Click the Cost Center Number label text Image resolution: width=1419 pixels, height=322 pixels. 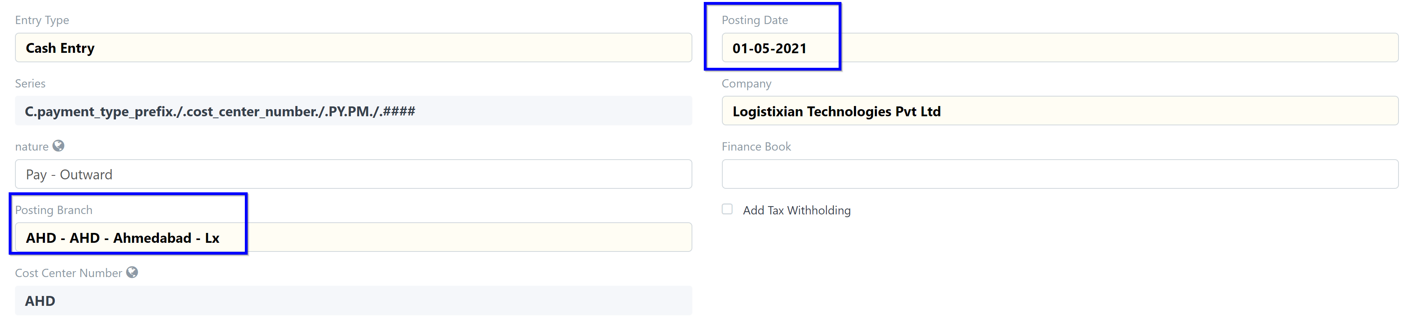(68, 274)
